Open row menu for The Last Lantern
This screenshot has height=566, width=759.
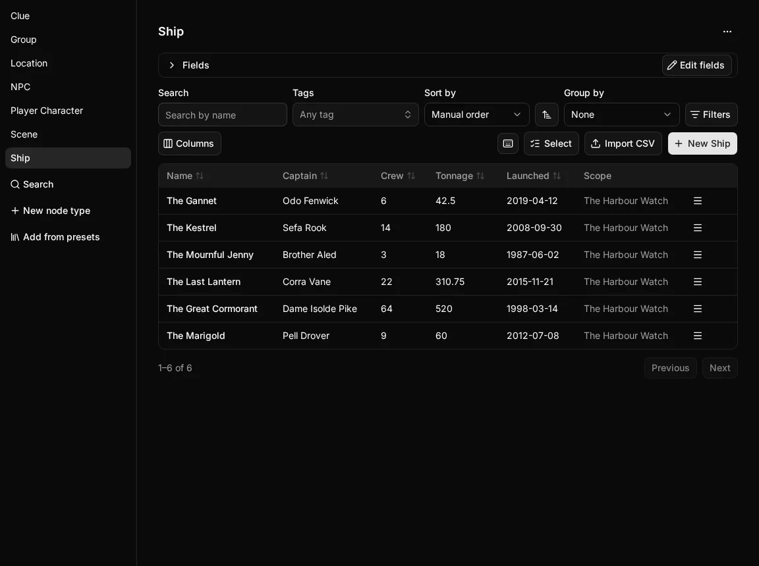pyautogui.click(x=698, y=282)
